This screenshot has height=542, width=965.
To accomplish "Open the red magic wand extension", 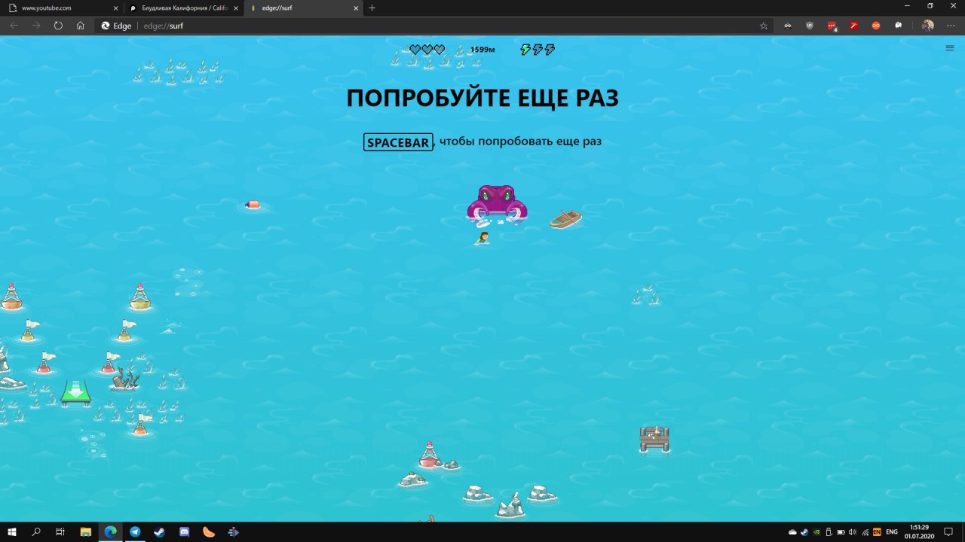I will (853, 26).
